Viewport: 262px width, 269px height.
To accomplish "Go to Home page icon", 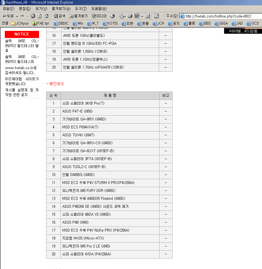I will pos(46,16).
